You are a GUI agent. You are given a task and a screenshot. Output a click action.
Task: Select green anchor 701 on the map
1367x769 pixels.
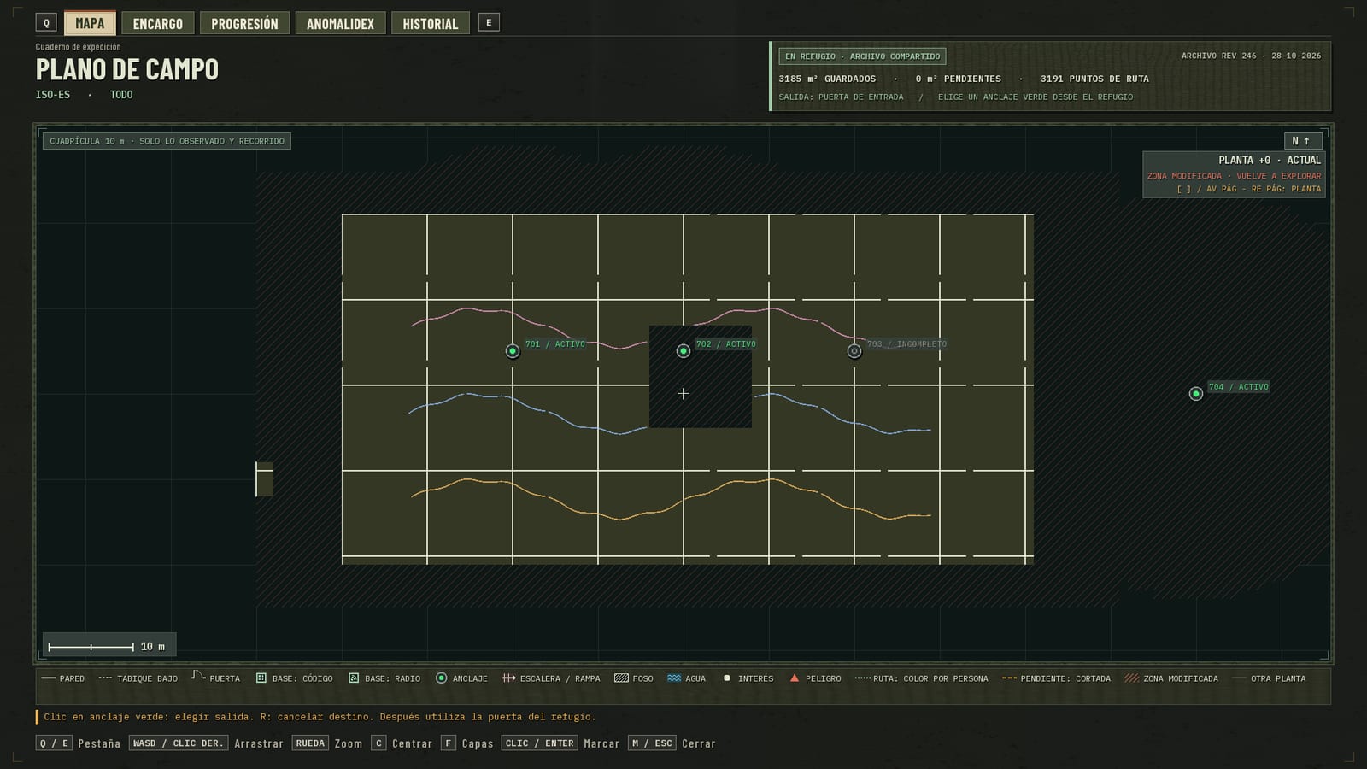click(x=513, y=351)
